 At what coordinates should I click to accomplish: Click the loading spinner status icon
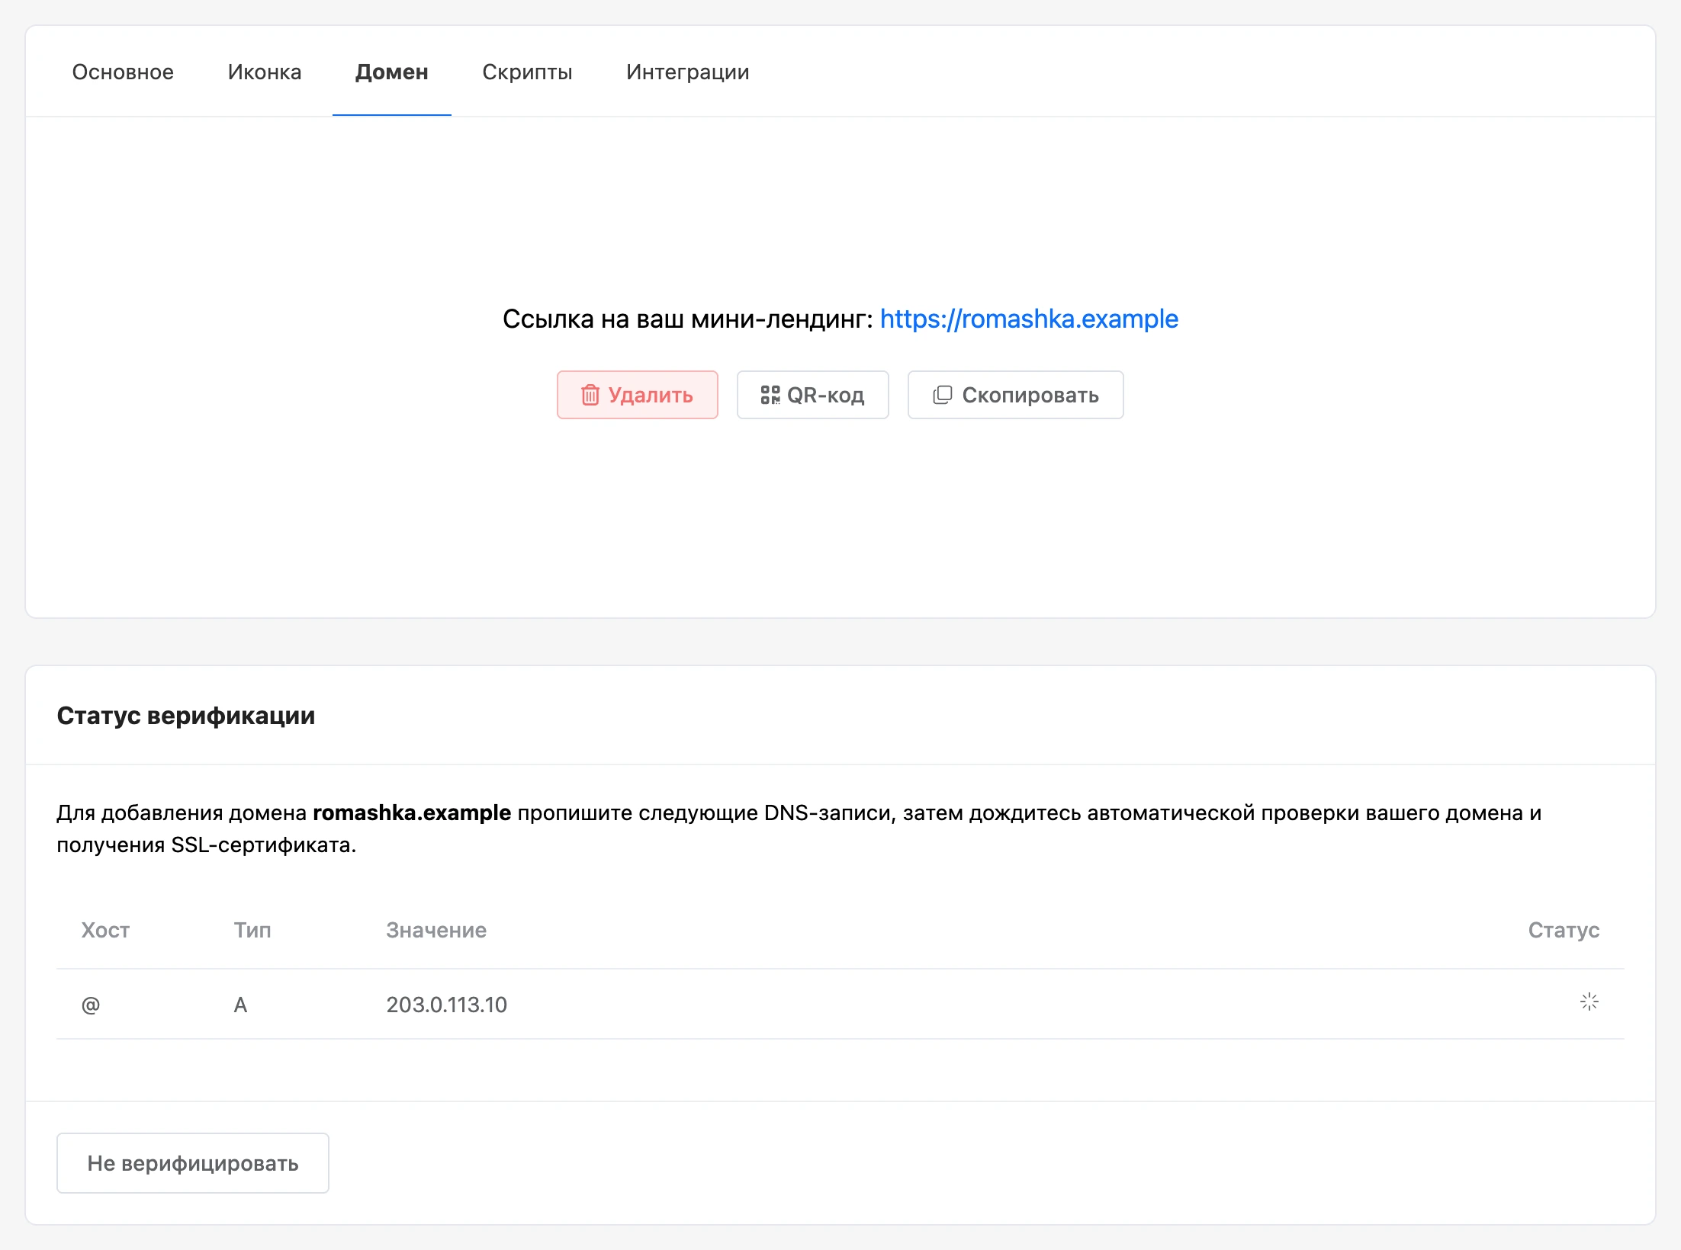[1589, 1002]
